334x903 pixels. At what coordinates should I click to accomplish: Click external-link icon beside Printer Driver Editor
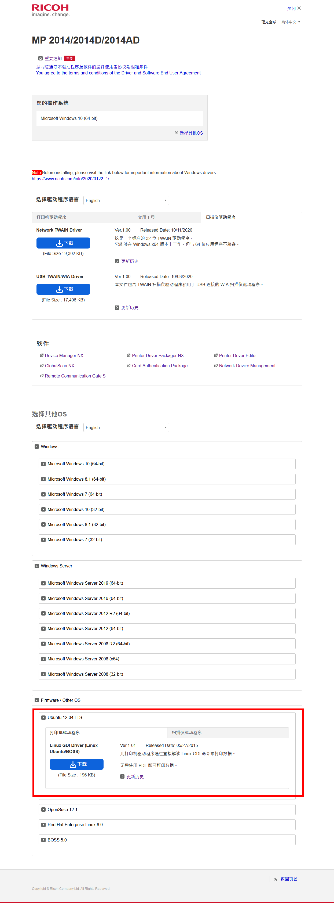[216, 355]
